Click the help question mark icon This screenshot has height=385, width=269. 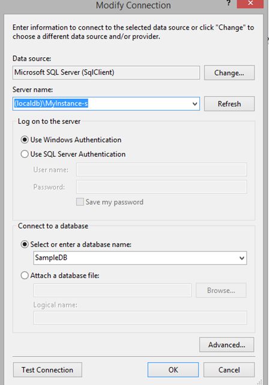[x=228, y=3]
